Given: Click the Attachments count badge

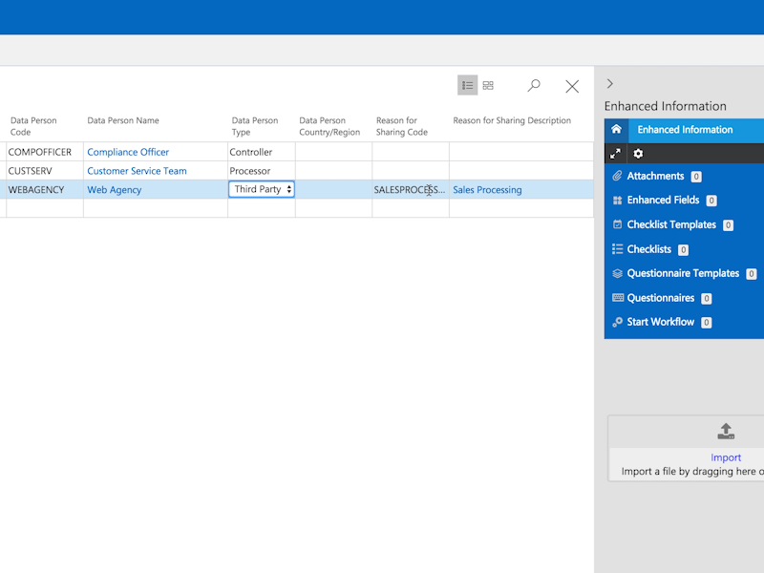Looking at the screenshot, I should pyautogui.click(x=696, y=177).
